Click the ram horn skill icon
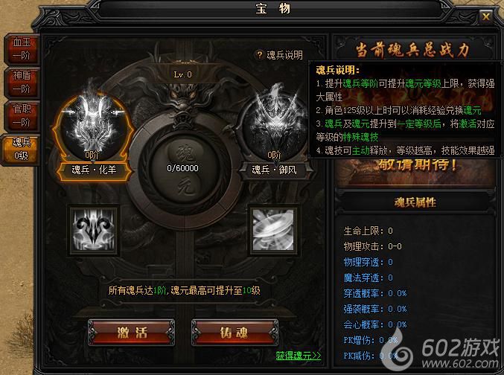The height and width of the screenshot is (375, 504). click(x=94, y=230)
